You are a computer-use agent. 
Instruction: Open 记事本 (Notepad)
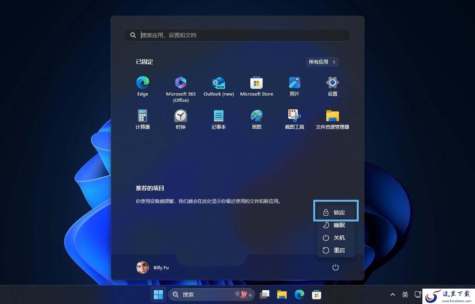219,120
